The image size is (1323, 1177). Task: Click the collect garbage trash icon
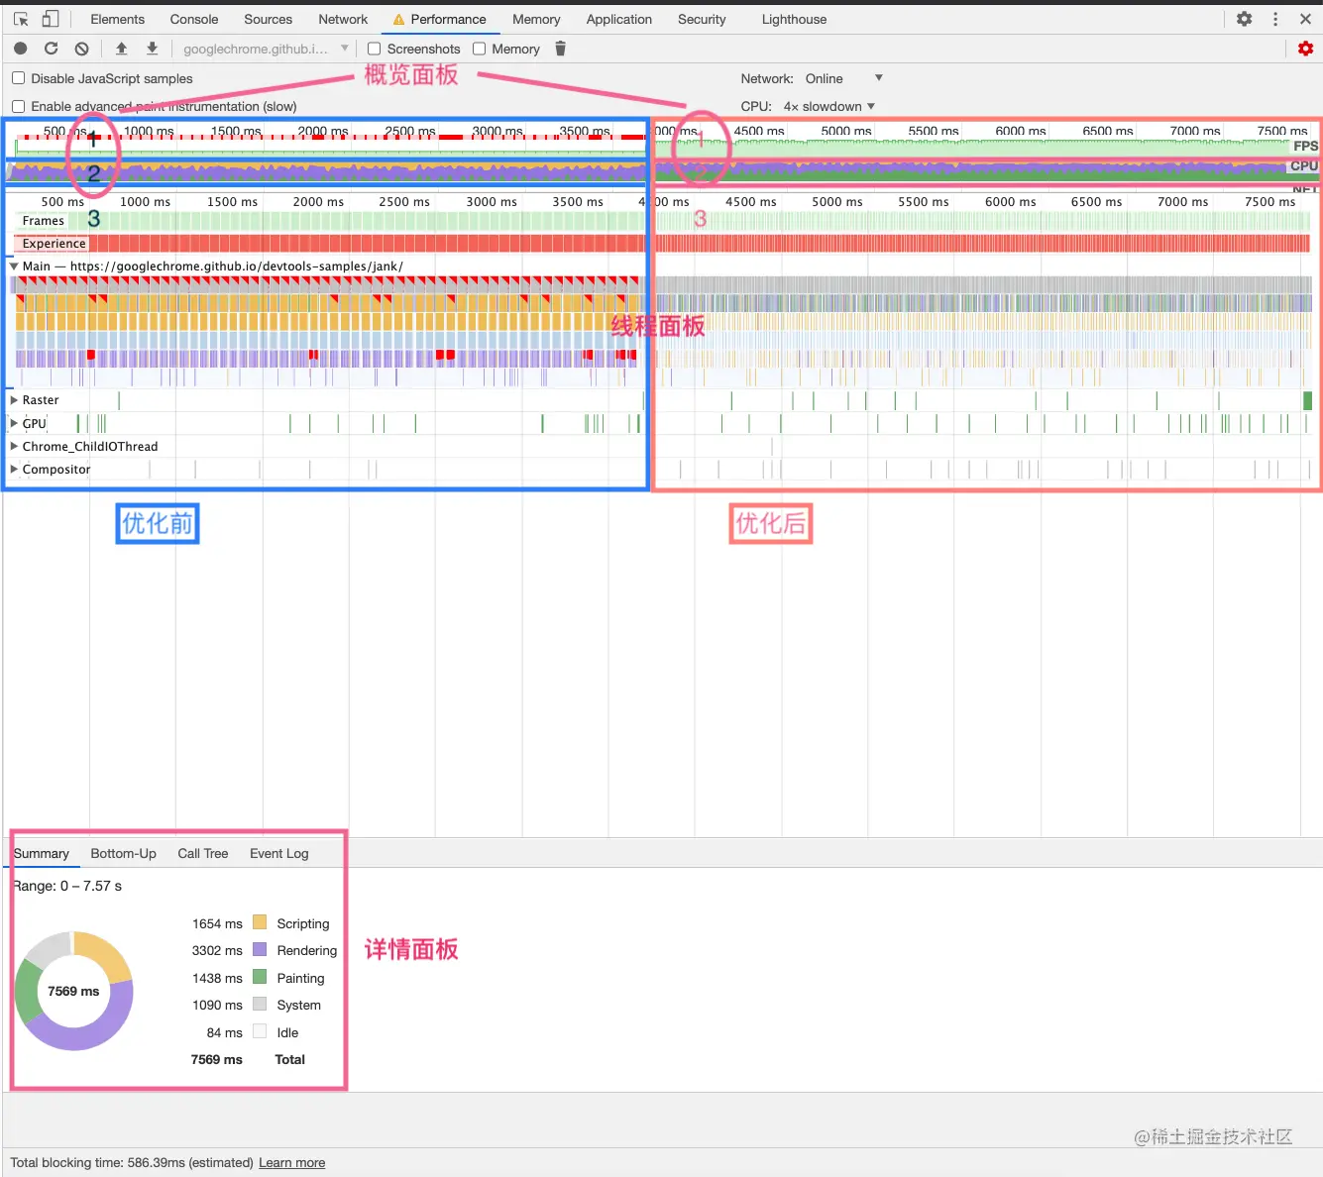tap(560, 49)
